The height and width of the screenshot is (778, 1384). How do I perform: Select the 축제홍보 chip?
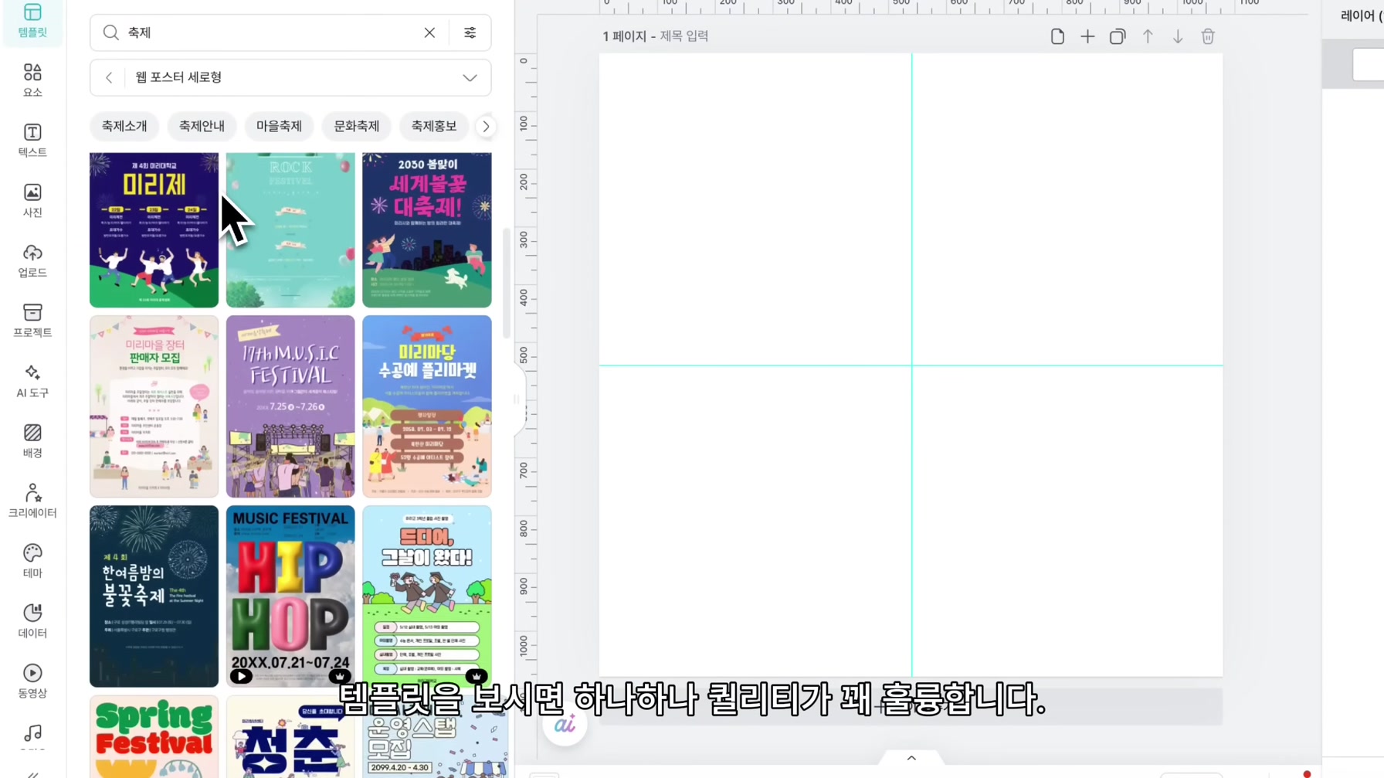[433, 126]
